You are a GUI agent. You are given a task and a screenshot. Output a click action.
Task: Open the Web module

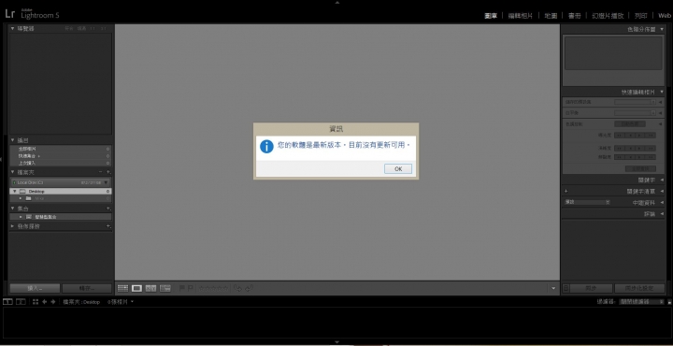tap(665, 16)
